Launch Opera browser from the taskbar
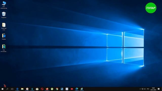The width and height of the screenshot is (162, 91). tap(42, 89)
